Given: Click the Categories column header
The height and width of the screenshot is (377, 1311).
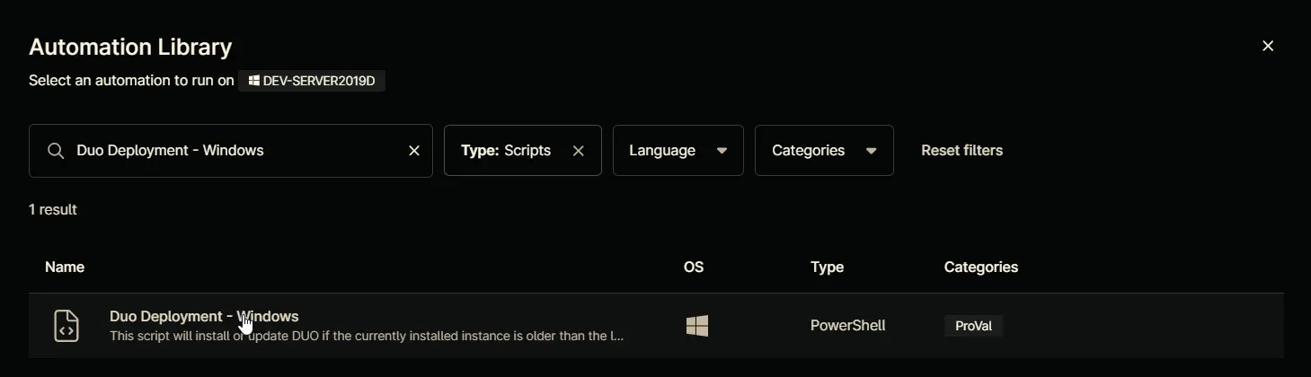Looking at the screenshot, I should coord(981,267).
